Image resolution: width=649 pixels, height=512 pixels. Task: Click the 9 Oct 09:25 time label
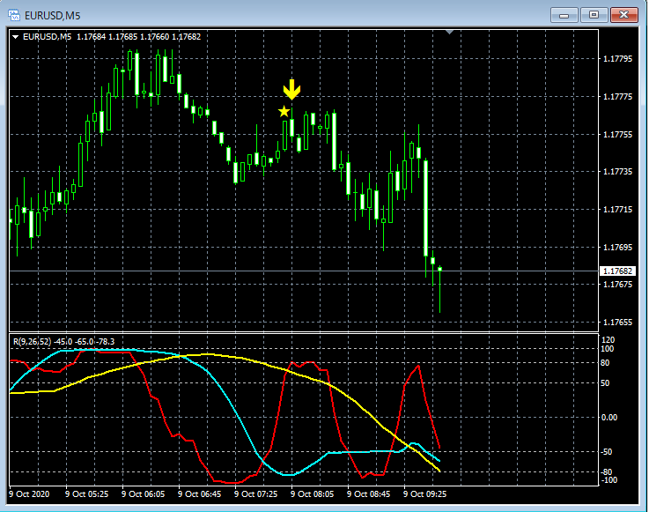(x=424, y=493)
